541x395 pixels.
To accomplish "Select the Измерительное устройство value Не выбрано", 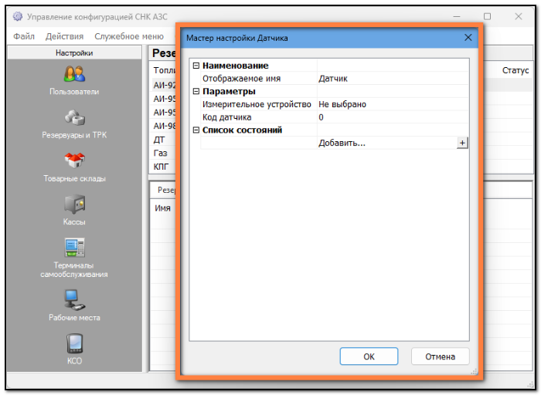I will tap(393, 104).
